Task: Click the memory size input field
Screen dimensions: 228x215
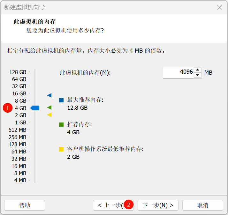Action: [x=178, y=72]
